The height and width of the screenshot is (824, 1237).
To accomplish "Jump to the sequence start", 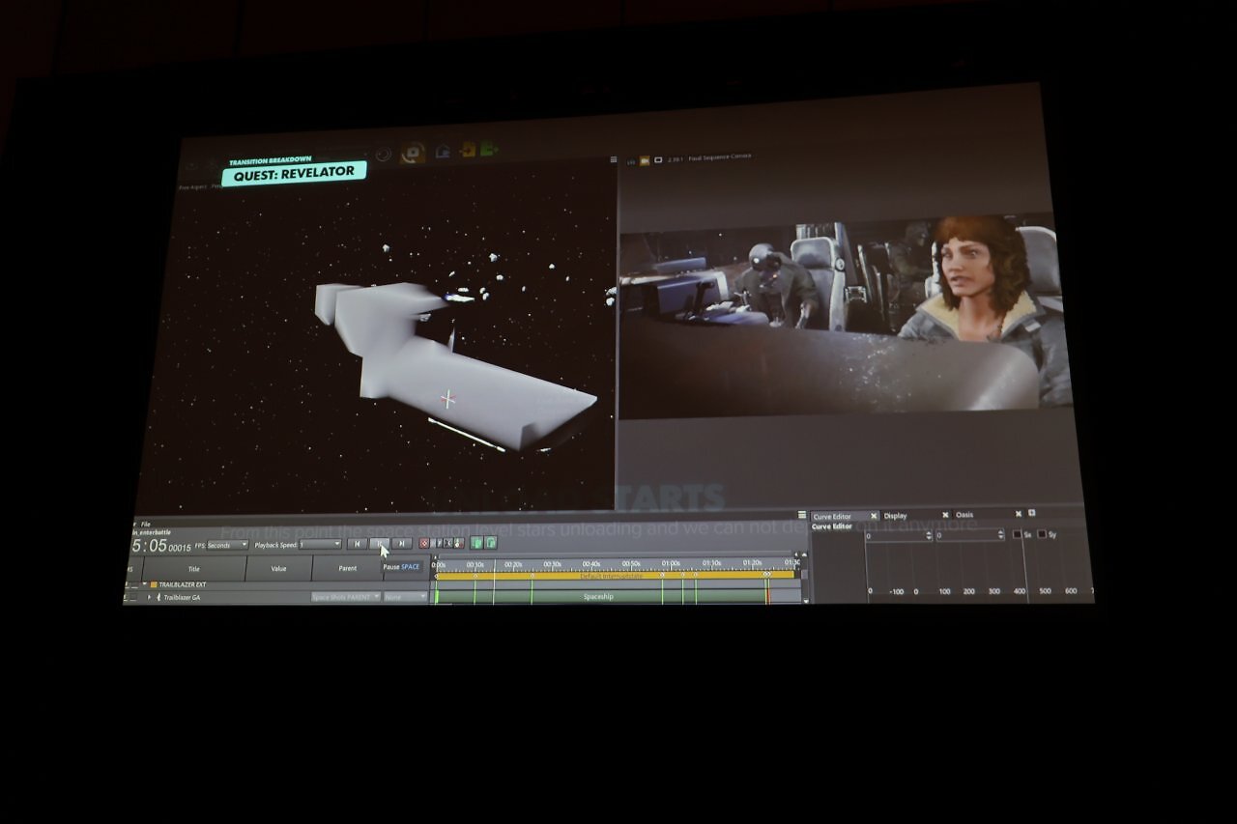I will 357,544.
